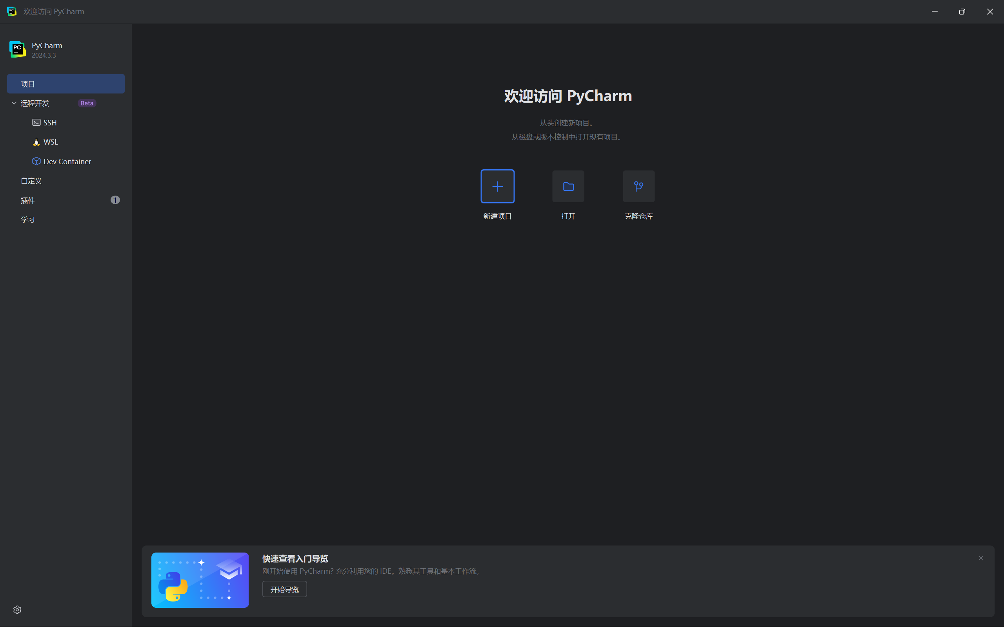Click the Beta badge next to 远程开发
Screen dimensions: 1004x627
pyautogui.click(x=87, y=103)
